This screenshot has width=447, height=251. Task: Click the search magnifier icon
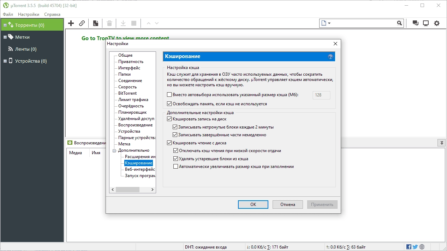[399, 23]
